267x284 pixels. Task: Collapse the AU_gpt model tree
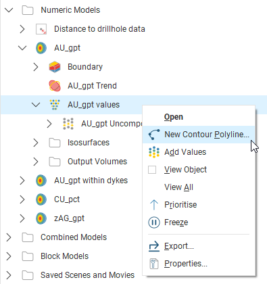click(x=22, y=48)
